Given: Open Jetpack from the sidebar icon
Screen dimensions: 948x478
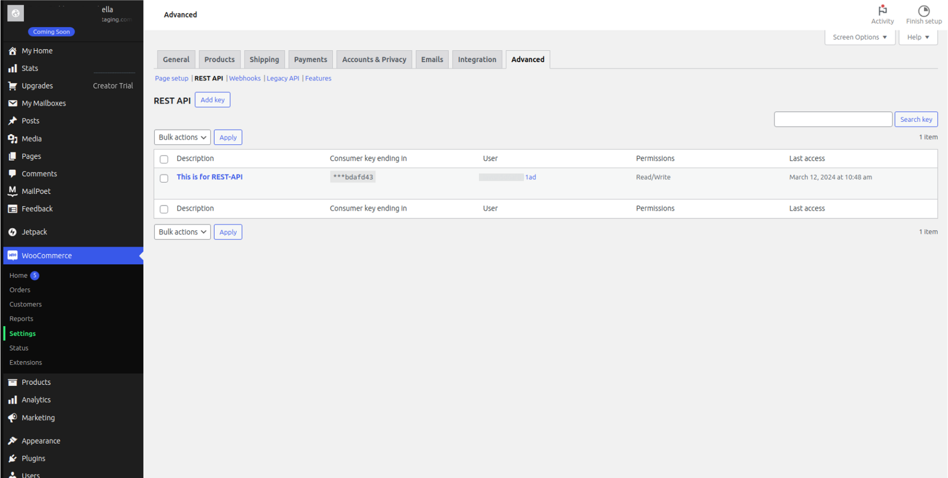Looking at the screenshot, I should coord(13,232).
